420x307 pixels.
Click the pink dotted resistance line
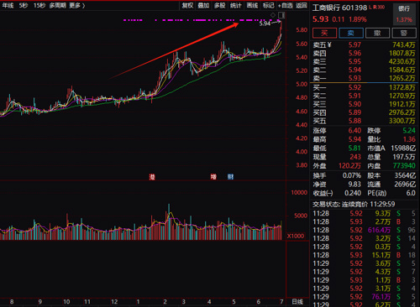(202, 20)
